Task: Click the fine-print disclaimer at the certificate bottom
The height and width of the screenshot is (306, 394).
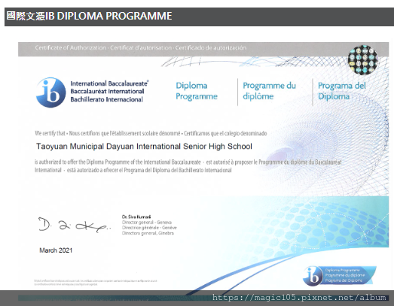Action: (x=96, y=283)
